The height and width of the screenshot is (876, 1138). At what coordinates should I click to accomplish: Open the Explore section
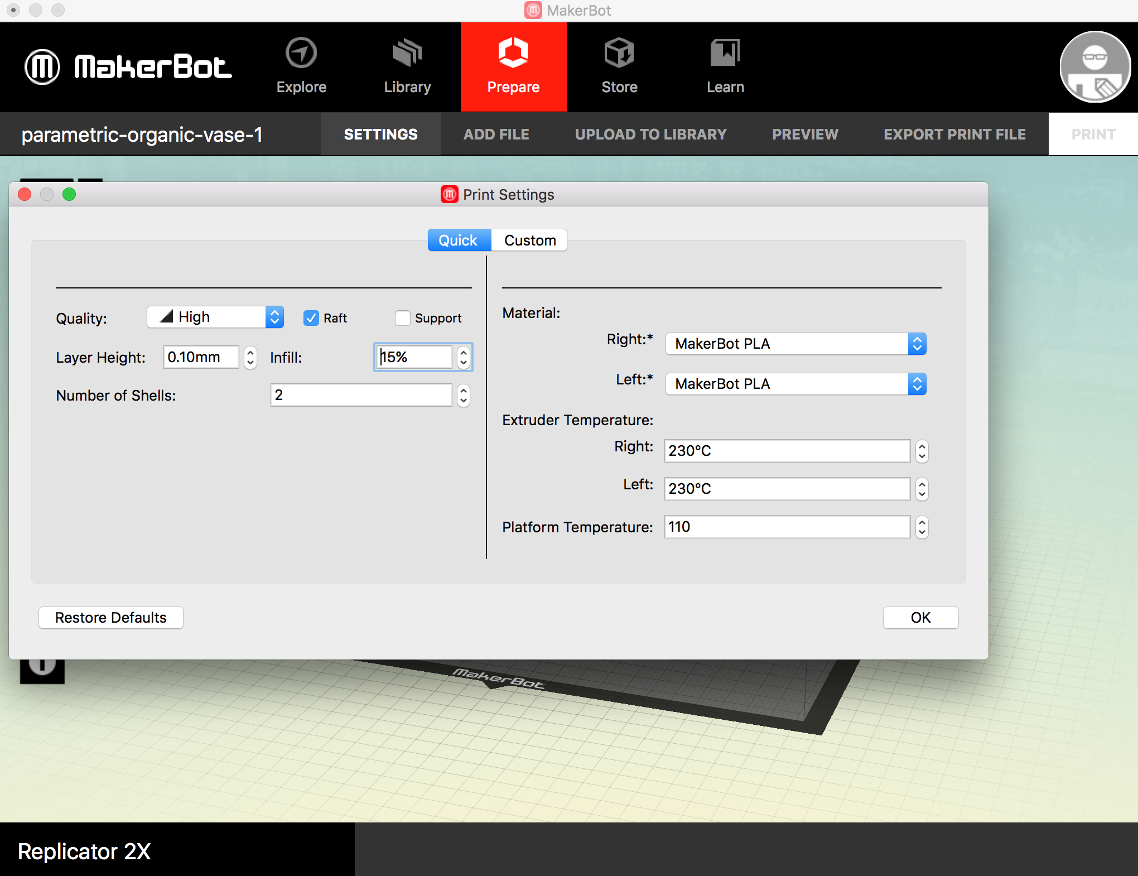pos(301,66)
